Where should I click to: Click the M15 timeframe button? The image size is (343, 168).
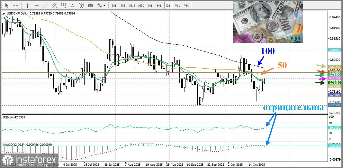point(132,5)
